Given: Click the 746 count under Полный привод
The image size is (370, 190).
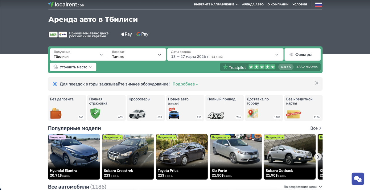Looking at the screenshot, I should point(238,117).
